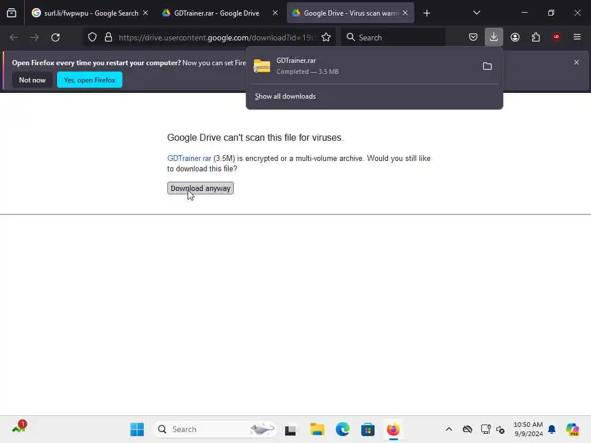Restore down the Firefox window
Viewport: 591px width, 443px height.
551,13
